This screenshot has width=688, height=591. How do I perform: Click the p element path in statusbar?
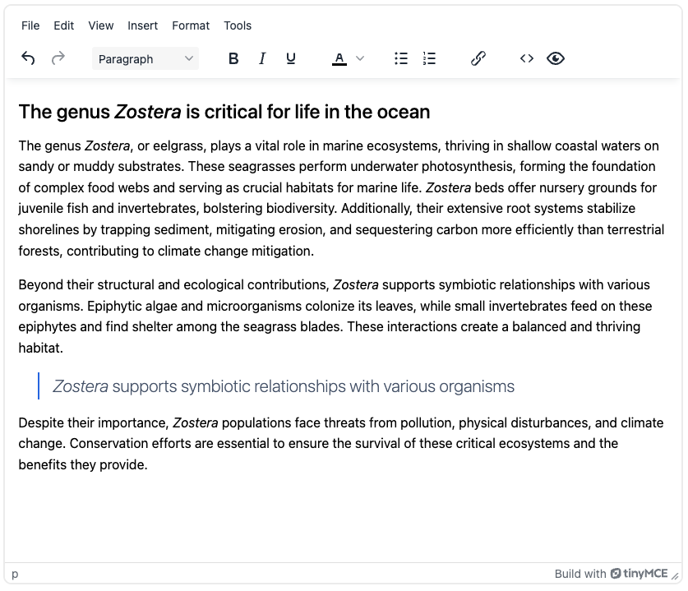click(x=16, y=574)
